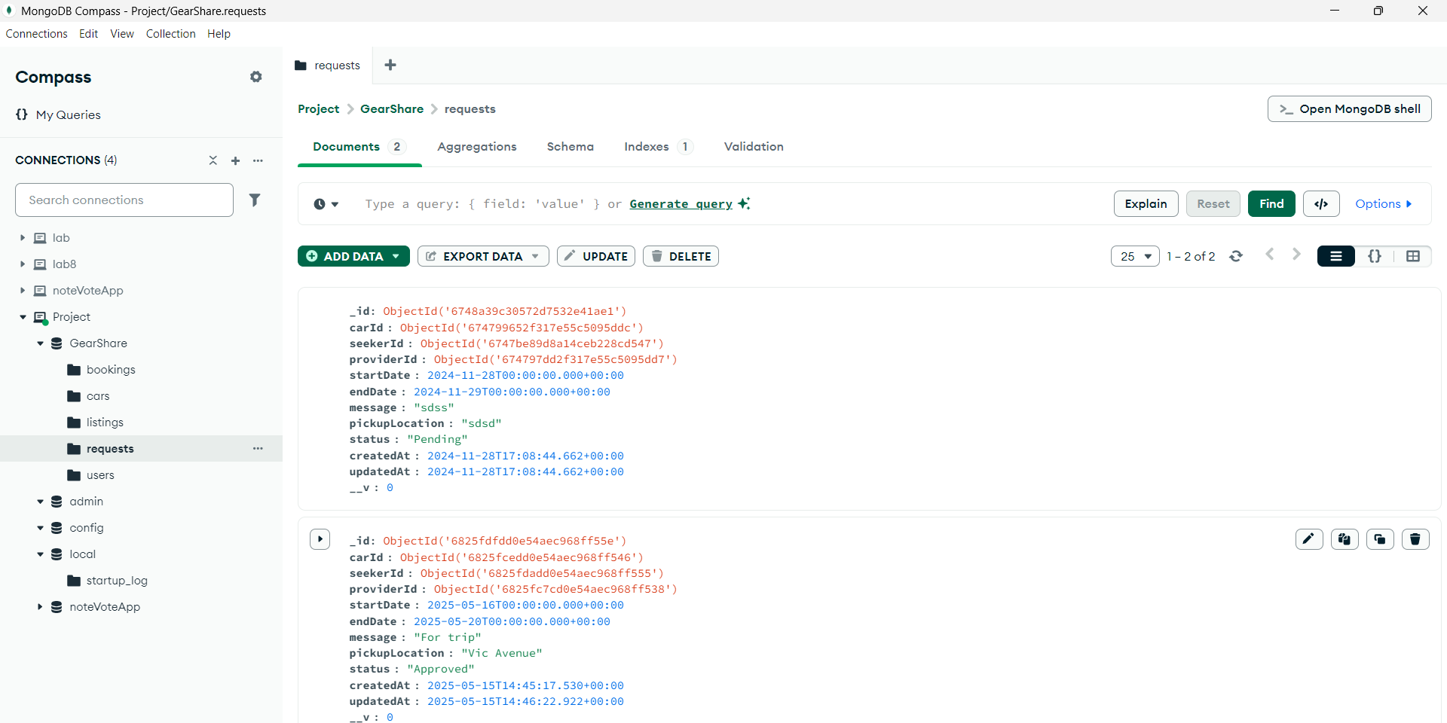This screenshot has width=1447, height=723.
Task: Click the Project breadcrumb link
Action: pyautogui.click(x=319, y=109)
